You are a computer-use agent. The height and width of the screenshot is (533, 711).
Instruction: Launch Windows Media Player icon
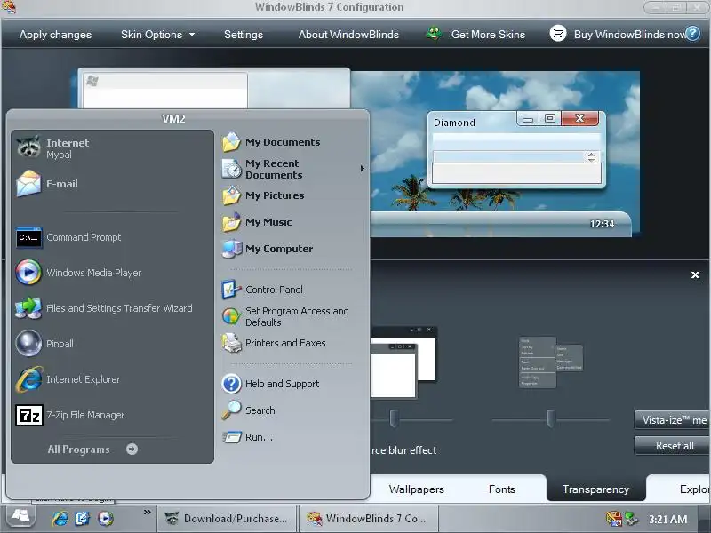pyautogui.click(x=28, y=273)
